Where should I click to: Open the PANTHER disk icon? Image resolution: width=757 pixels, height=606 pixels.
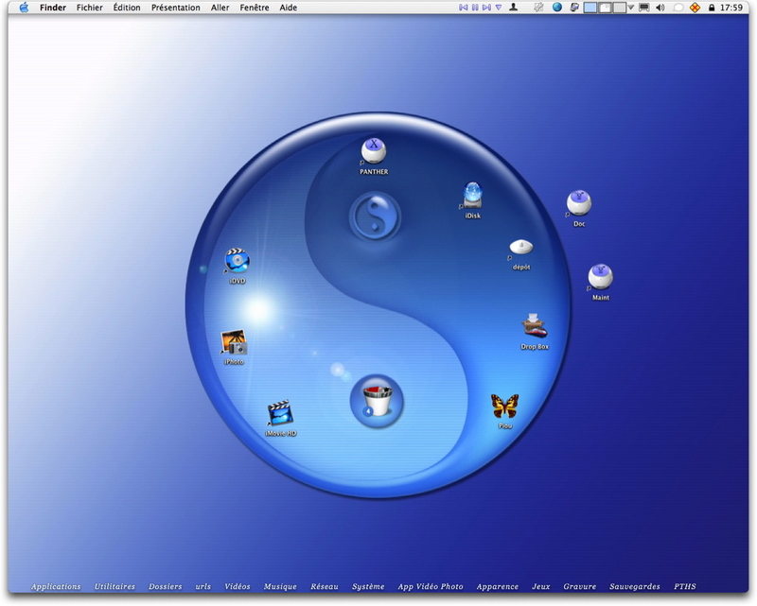tap(374, 150)
